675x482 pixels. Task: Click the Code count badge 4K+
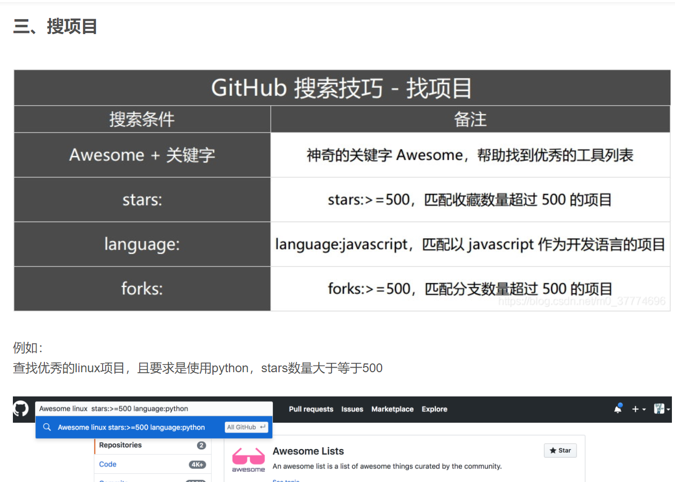[197, 464]
